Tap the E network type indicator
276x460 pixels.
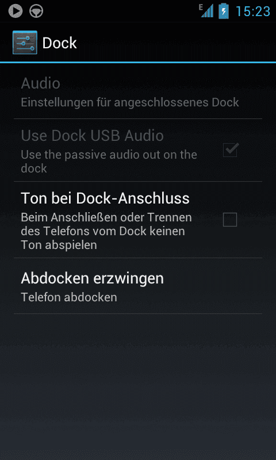tap(201, 7)
